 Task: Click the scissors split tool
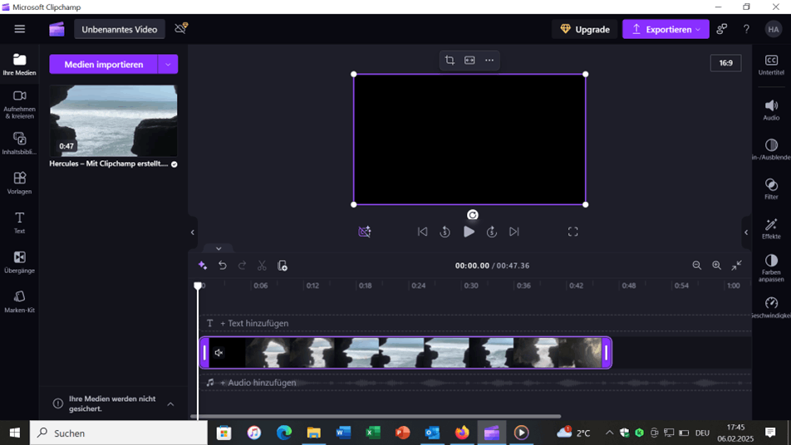[262, 266]
